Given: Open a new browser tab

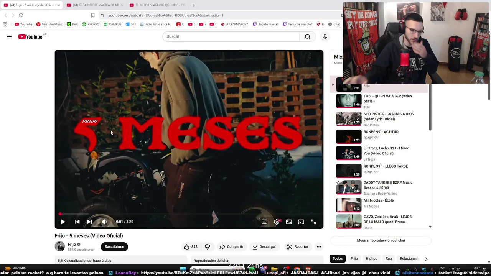Looking at the screenshot, I should pyautogui.click(x=194, y=5).
